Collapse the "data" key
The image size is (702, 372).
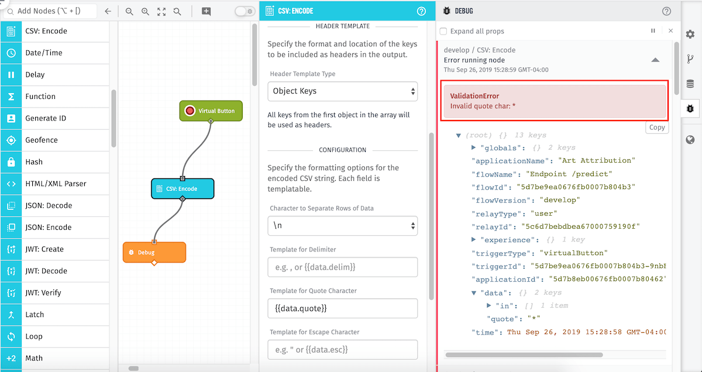[x=474, y=292]
